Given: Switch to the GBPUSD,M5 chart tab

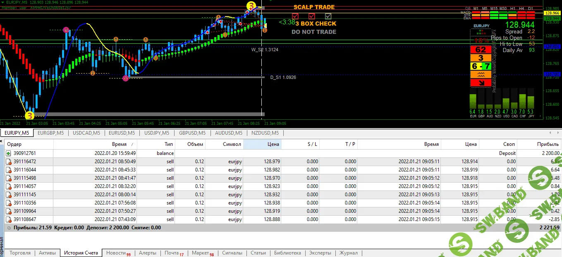Looking at the screenshot, I should (x=192, y=133).
